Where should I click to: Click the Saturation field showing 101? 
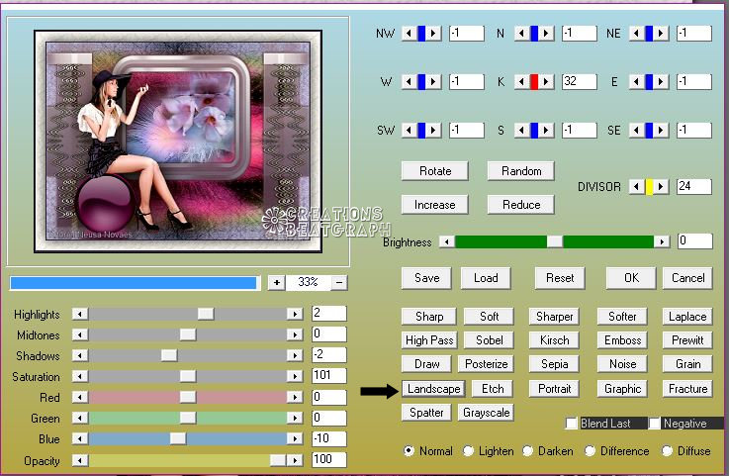[329, 375]
